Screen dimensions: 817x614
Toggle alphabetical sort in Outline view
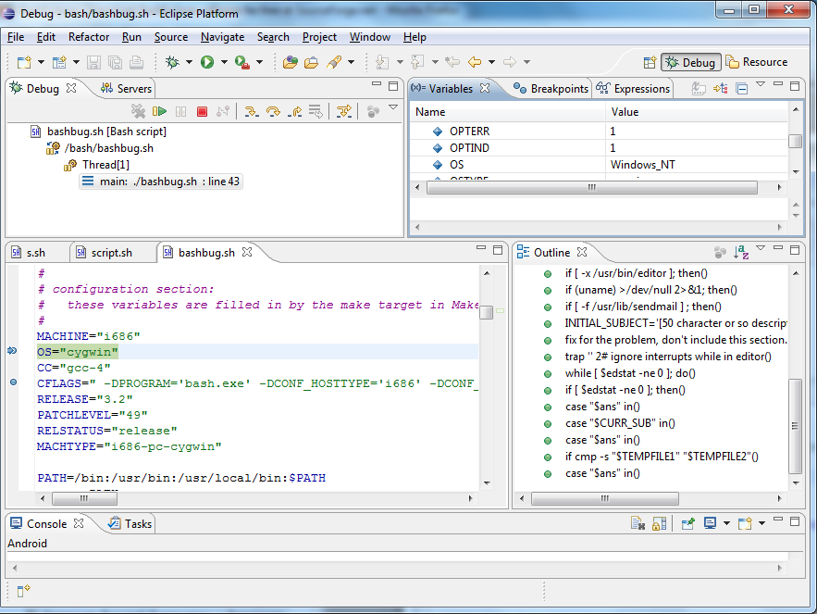point(741,252)
